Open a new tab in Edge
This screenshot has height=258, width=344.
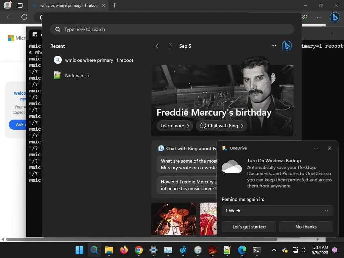(x=114, y=5)
